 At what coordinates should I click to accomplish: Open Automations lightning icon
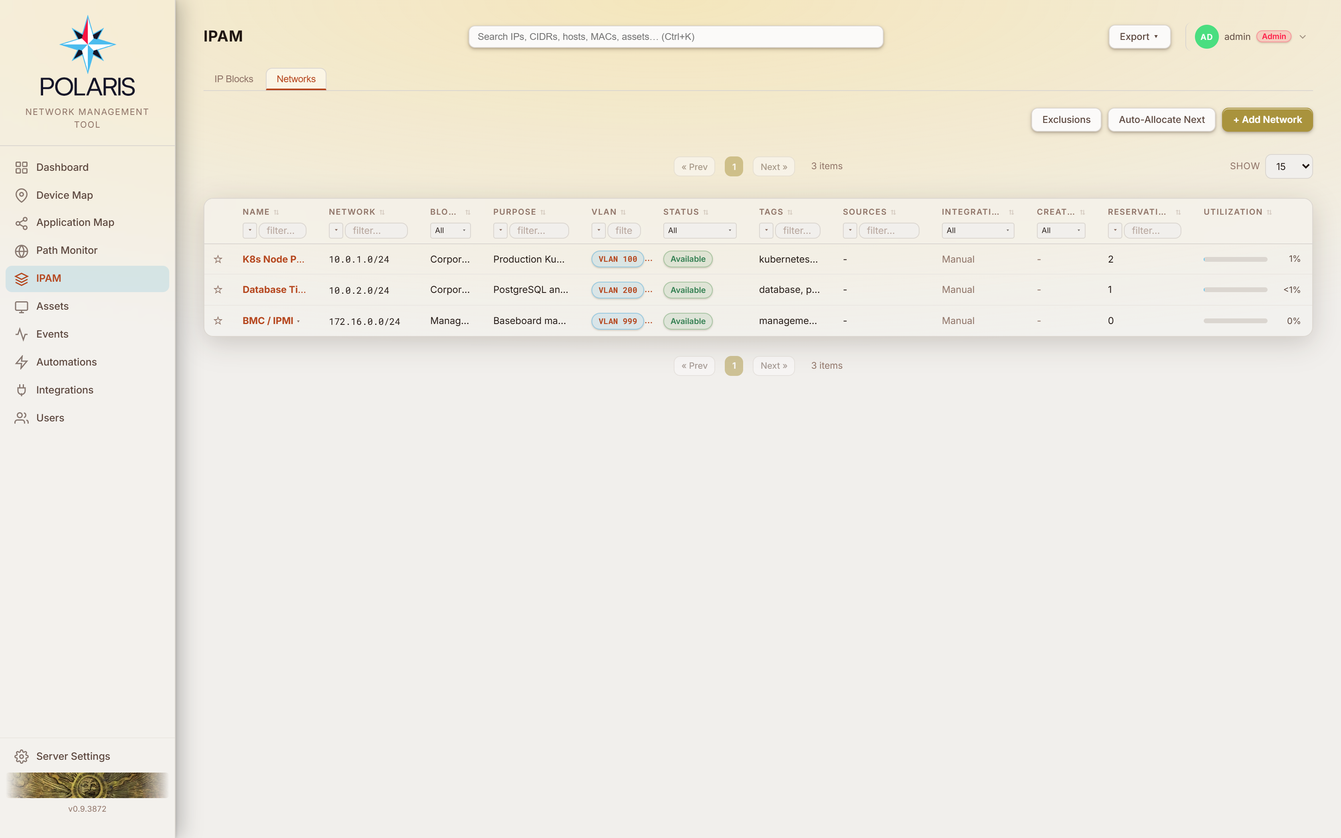tap(22, 362)
